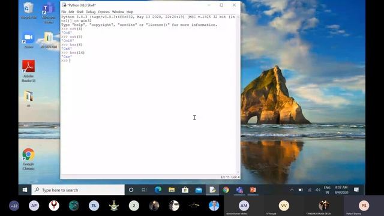384x216 pixels.
Task: Open the Debug menu
Action: (91, 12)
